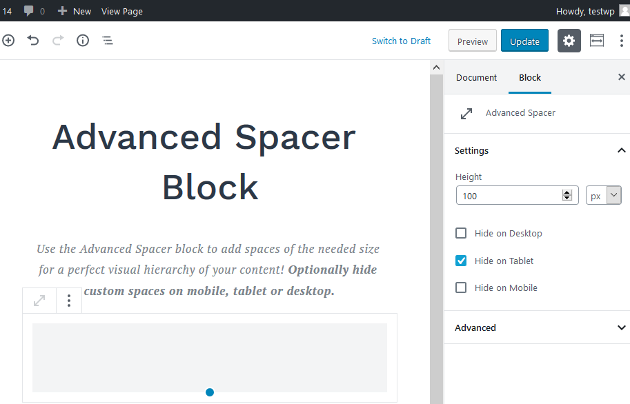Open the editor's More tools menu
The image size is (630, 404).
pyautogui.click(x=621, y=41)
